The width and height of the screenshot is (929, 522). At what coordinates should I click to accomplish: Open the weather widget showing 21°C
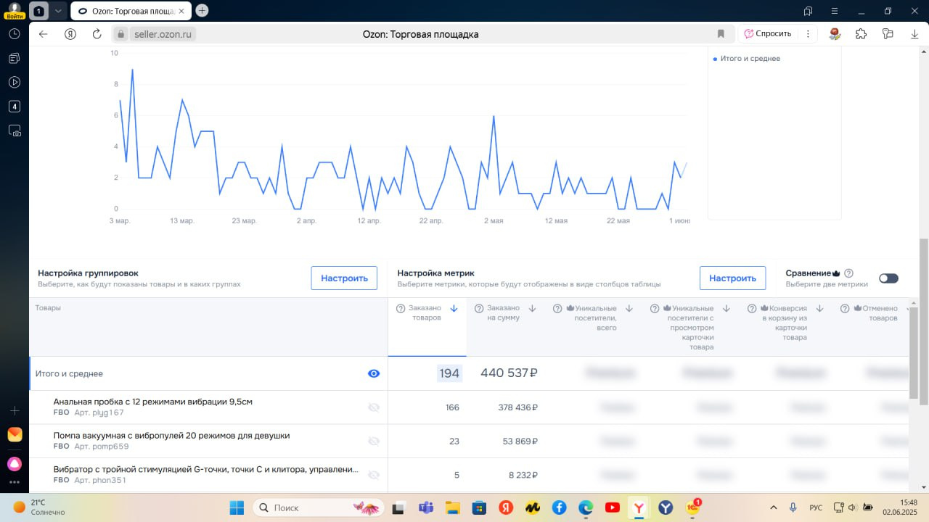40,507
